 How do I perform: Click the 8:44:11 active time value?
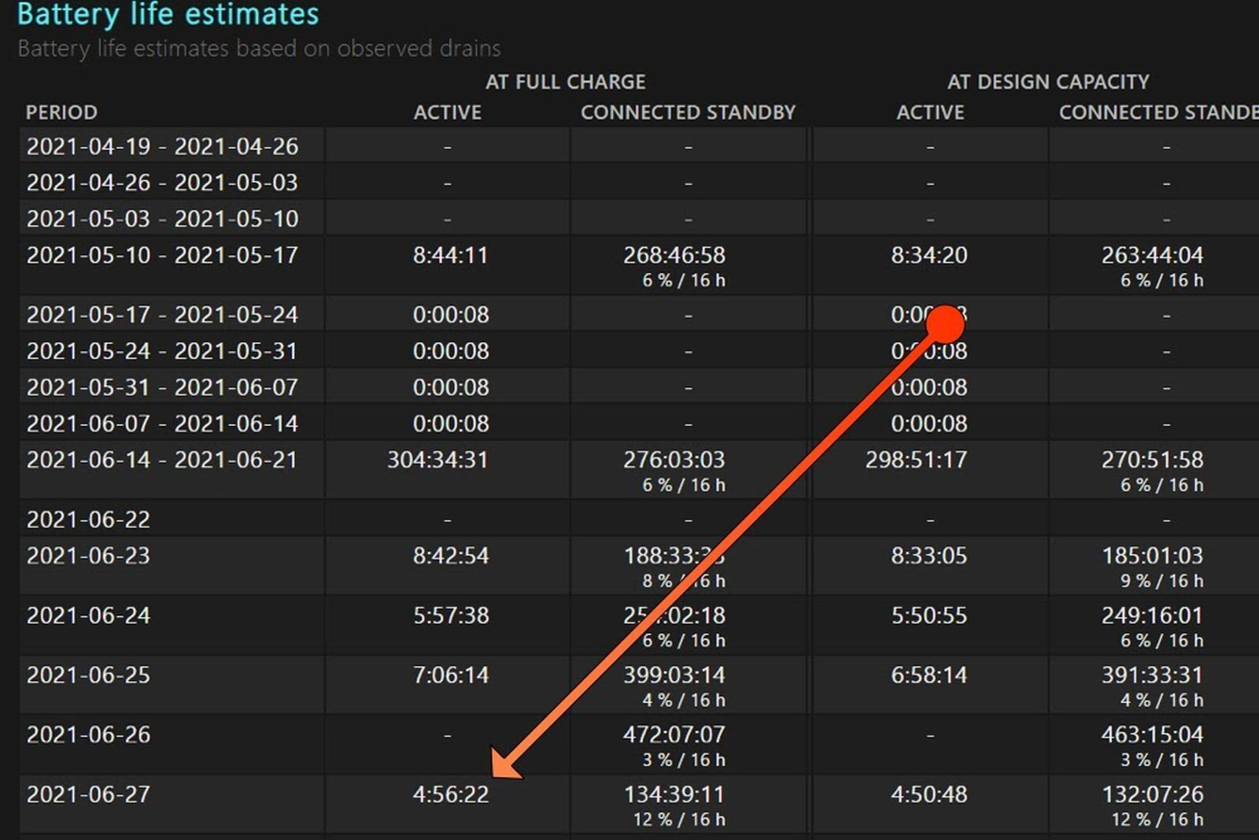click(x=448, y=255)
